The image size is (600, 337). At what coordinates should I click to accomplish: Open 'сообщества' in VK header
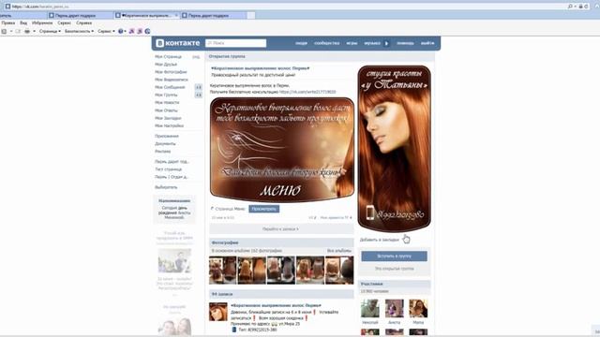327,43
